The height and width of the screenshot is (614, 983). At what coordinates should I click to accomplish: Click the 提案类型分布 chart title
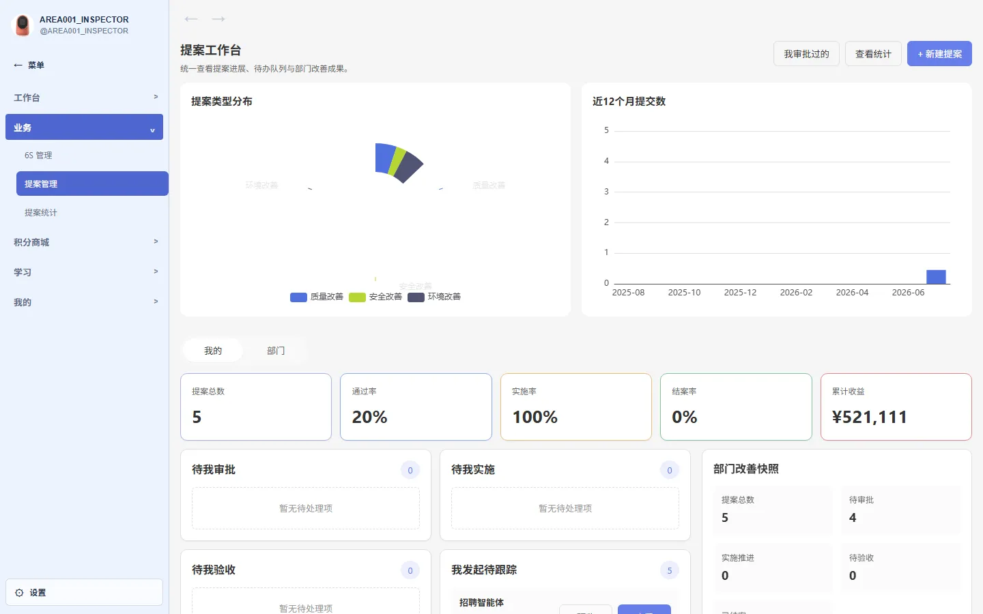pyautogui.click(x=222, y=101)
